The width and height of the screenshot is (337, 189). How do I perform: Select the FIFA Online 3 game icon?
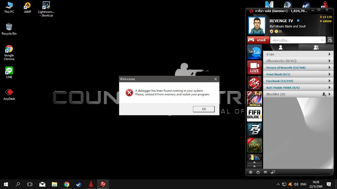click(254, 114)
